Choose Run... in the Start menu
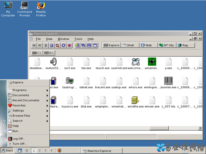 28,131
